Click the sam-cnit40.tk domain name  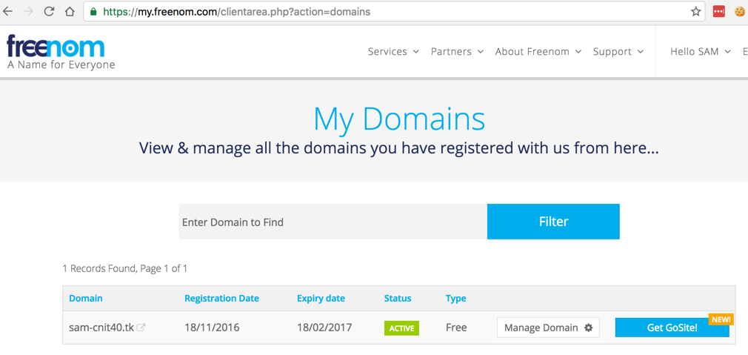click(101, 328)
